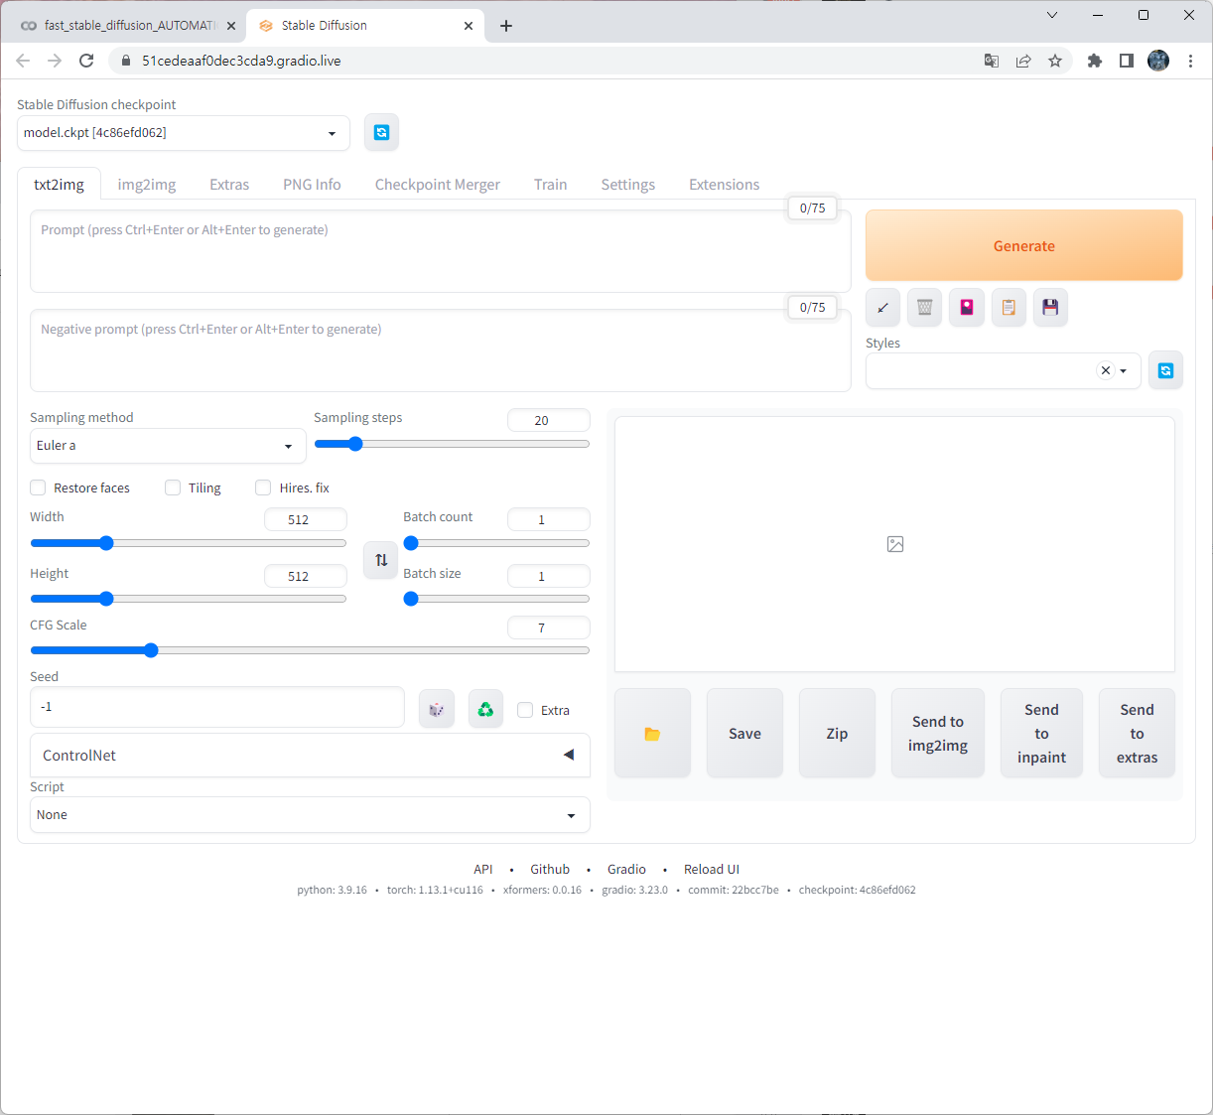Clear the prompt using the trashcan icon

pyautogui.click(x=924, y=307)
